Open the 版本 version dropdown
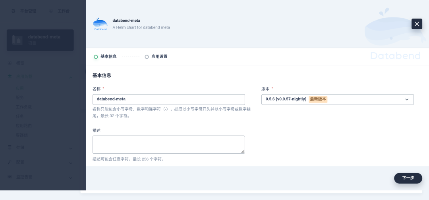 click(x=337, y=99)
